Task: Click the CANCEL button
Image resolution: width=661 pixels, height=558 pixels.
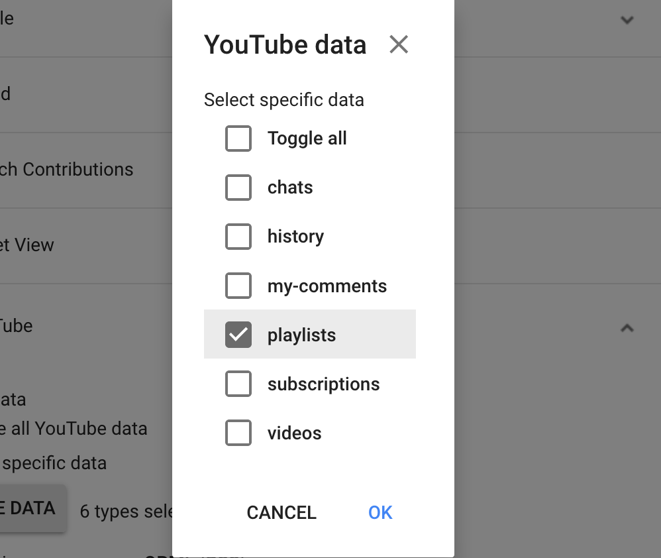Action: 281,512
